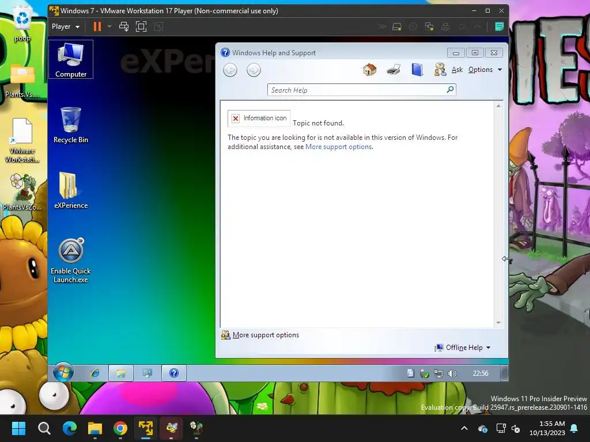
Task: Maximize the VMware Workstation Player window
Action: [487, 10]
